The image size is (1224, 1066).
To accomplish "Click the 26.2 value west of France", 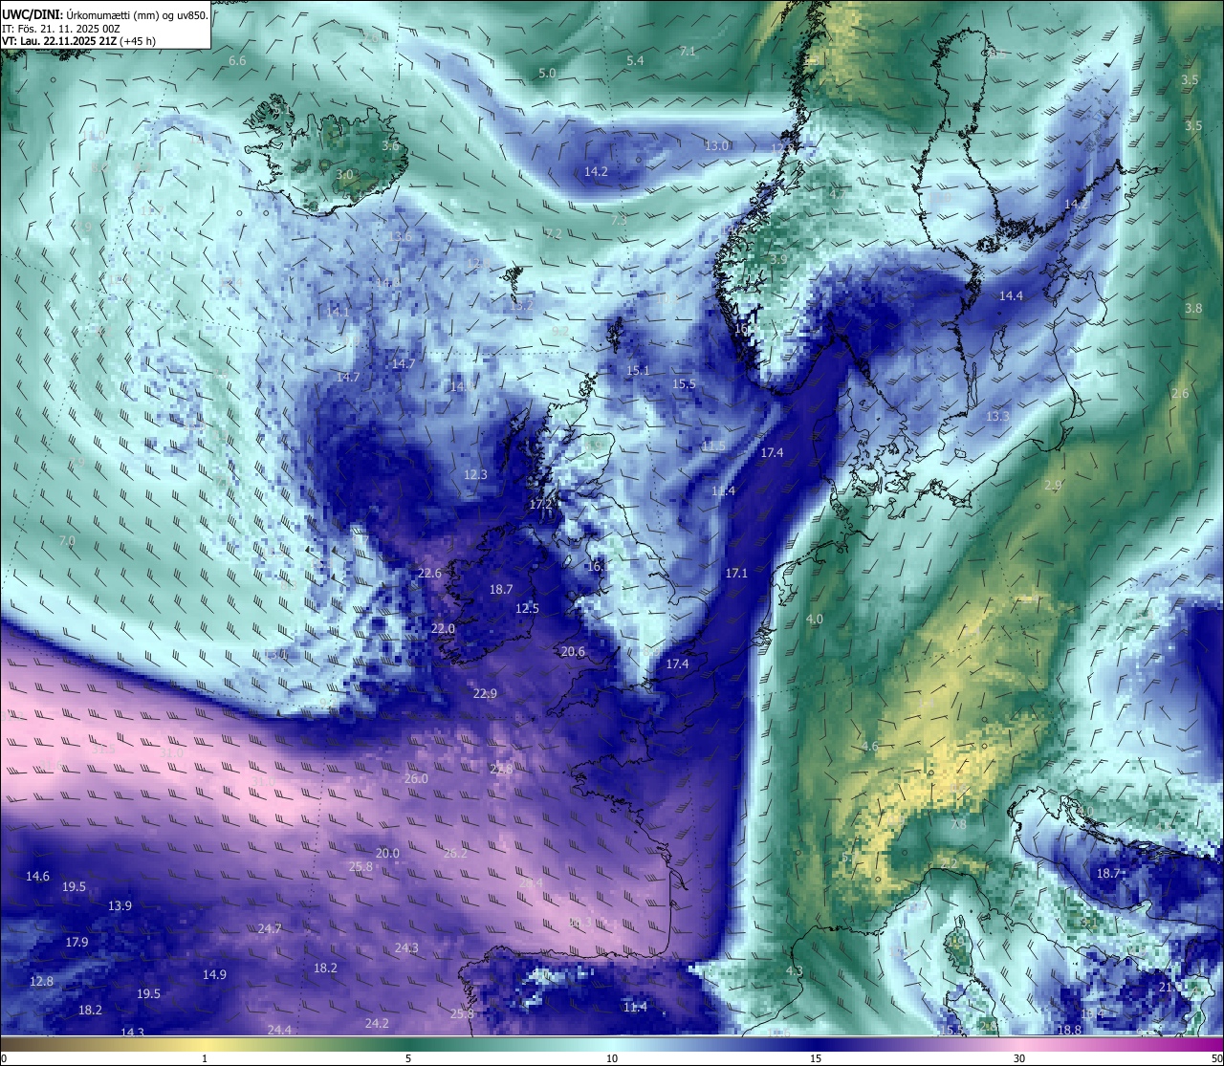I will (456, 853).
